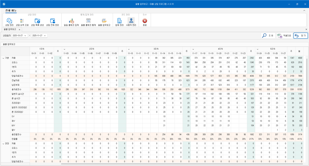
Task: Click the 닫기 close button
Action: click(x=300, y=36)
